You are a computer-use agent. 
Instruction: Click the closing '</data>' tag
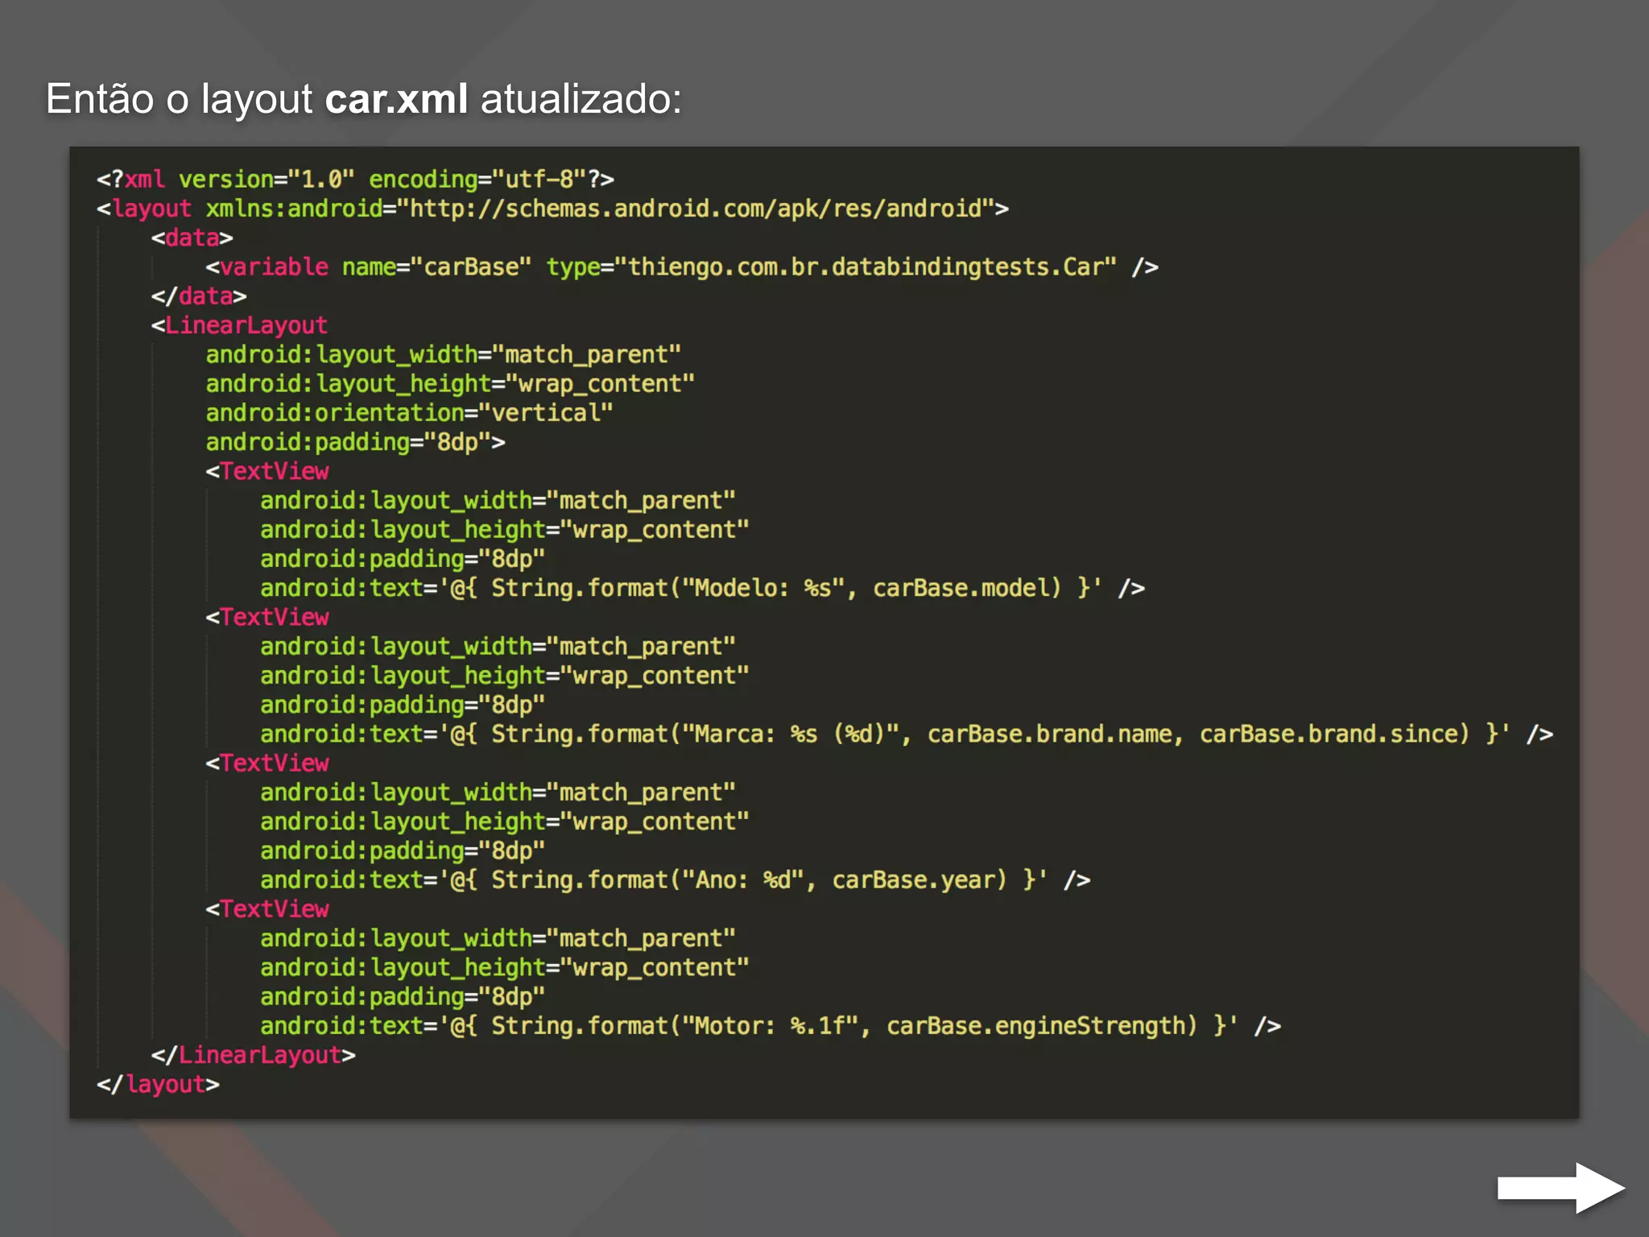pyautogui.click(x=198, y=296)
